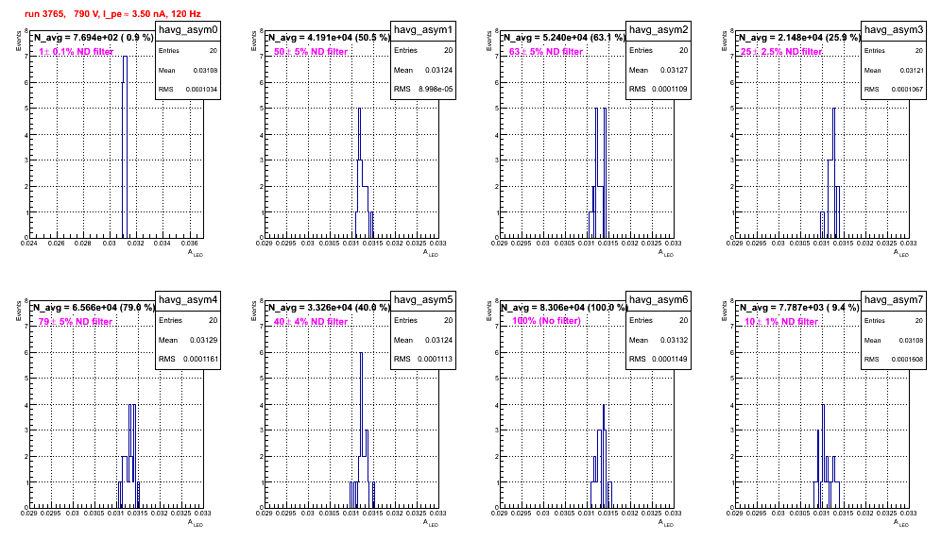This screenshot has height=540, width=941.
Task: Click the magenta '50± 5% ND filter' label
Action: point(311,52)
